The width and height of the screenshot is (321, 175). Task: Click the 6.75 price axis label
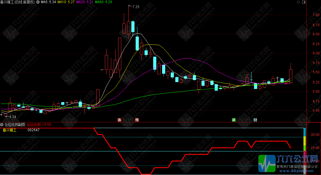[x=316, y=25]
